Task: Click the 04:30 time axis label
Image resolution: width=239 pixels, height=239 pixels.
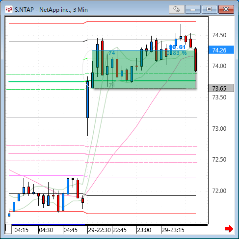Action: click(x=46, y=230)
